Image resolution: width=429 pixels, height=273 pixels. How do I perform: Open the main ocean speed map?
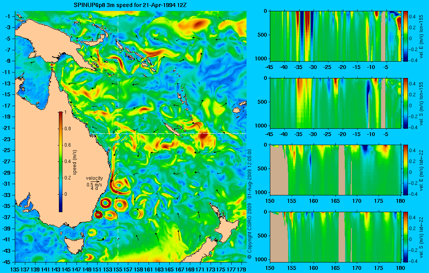tap(131, 136)
